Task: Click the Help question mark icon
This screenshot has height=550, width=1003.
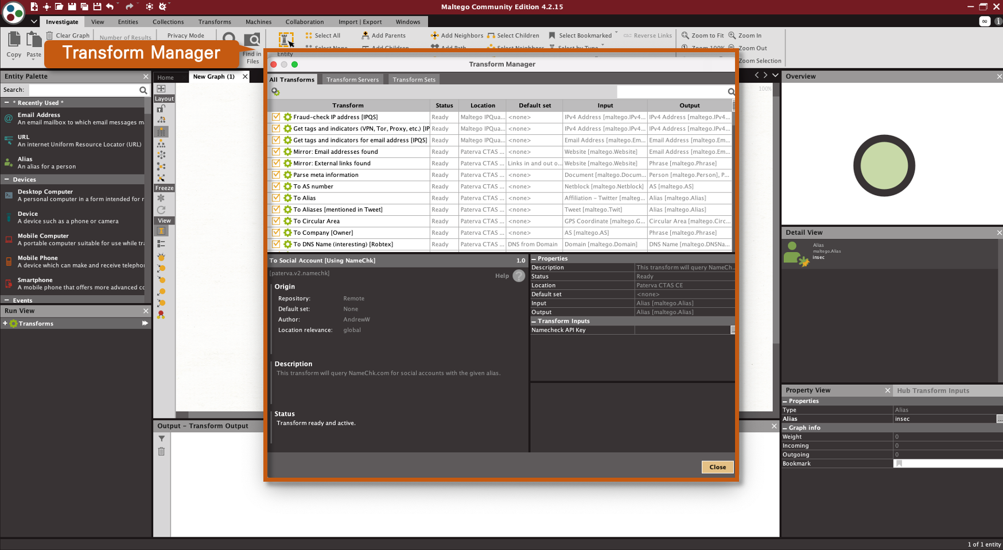Action: 519,276
